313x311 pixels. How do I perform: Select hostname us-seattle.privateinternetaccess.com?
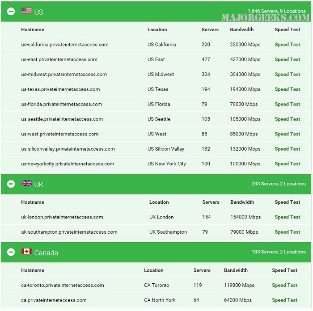point(62,119)
